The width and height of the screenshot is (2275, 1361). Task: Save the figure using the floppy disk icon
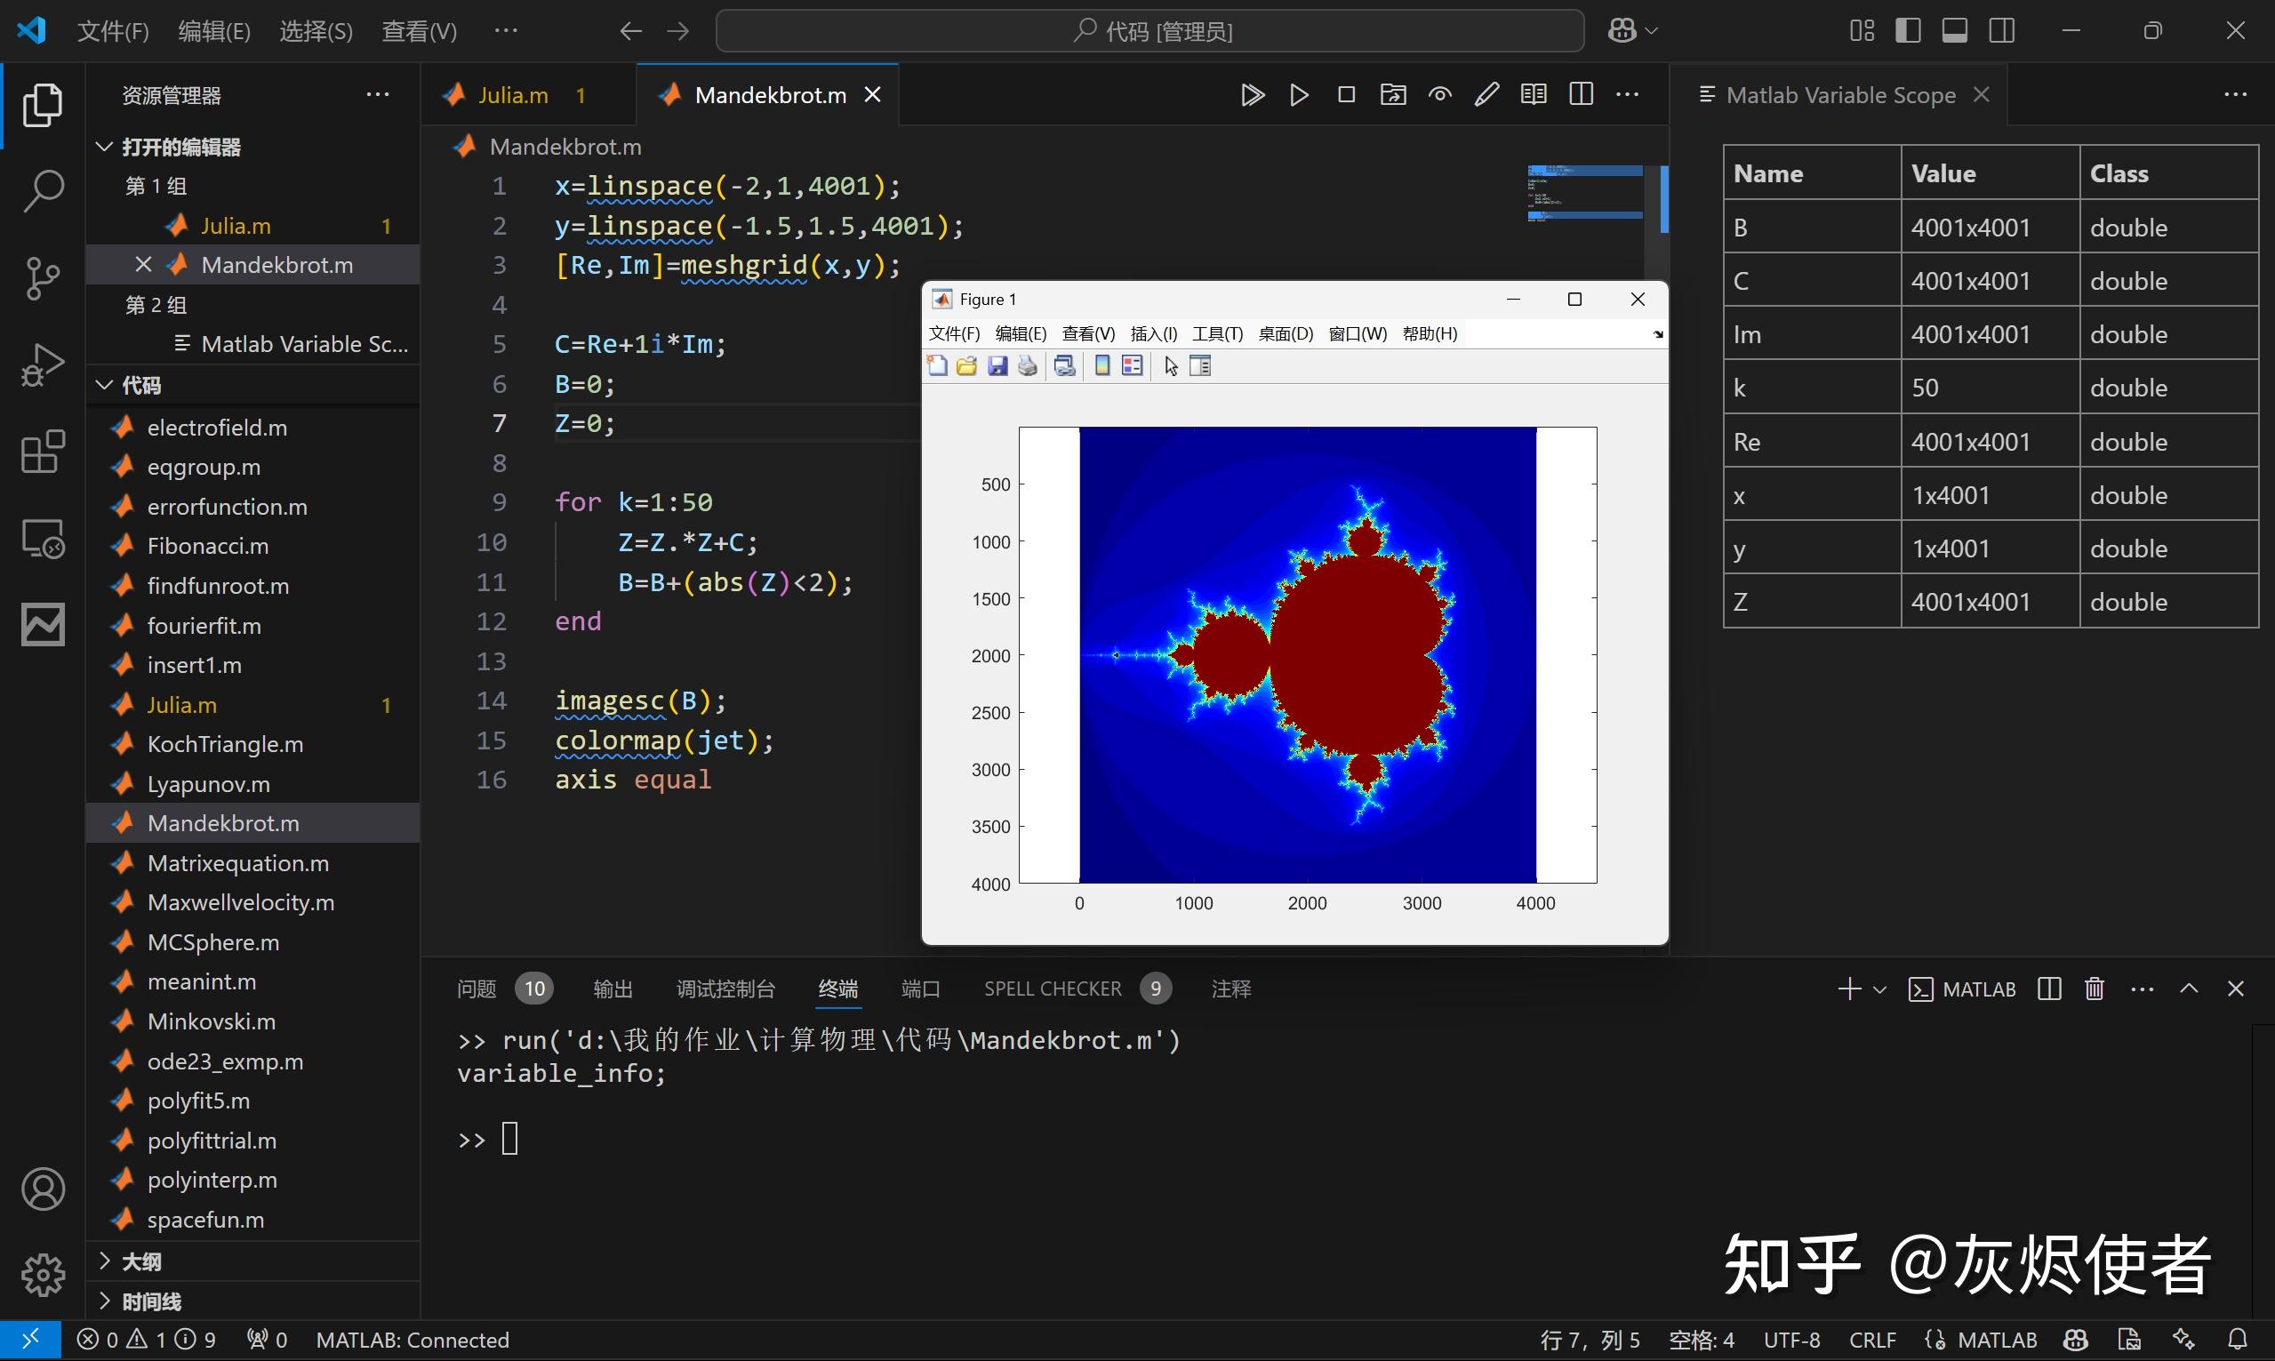click(x=997, y=365)
